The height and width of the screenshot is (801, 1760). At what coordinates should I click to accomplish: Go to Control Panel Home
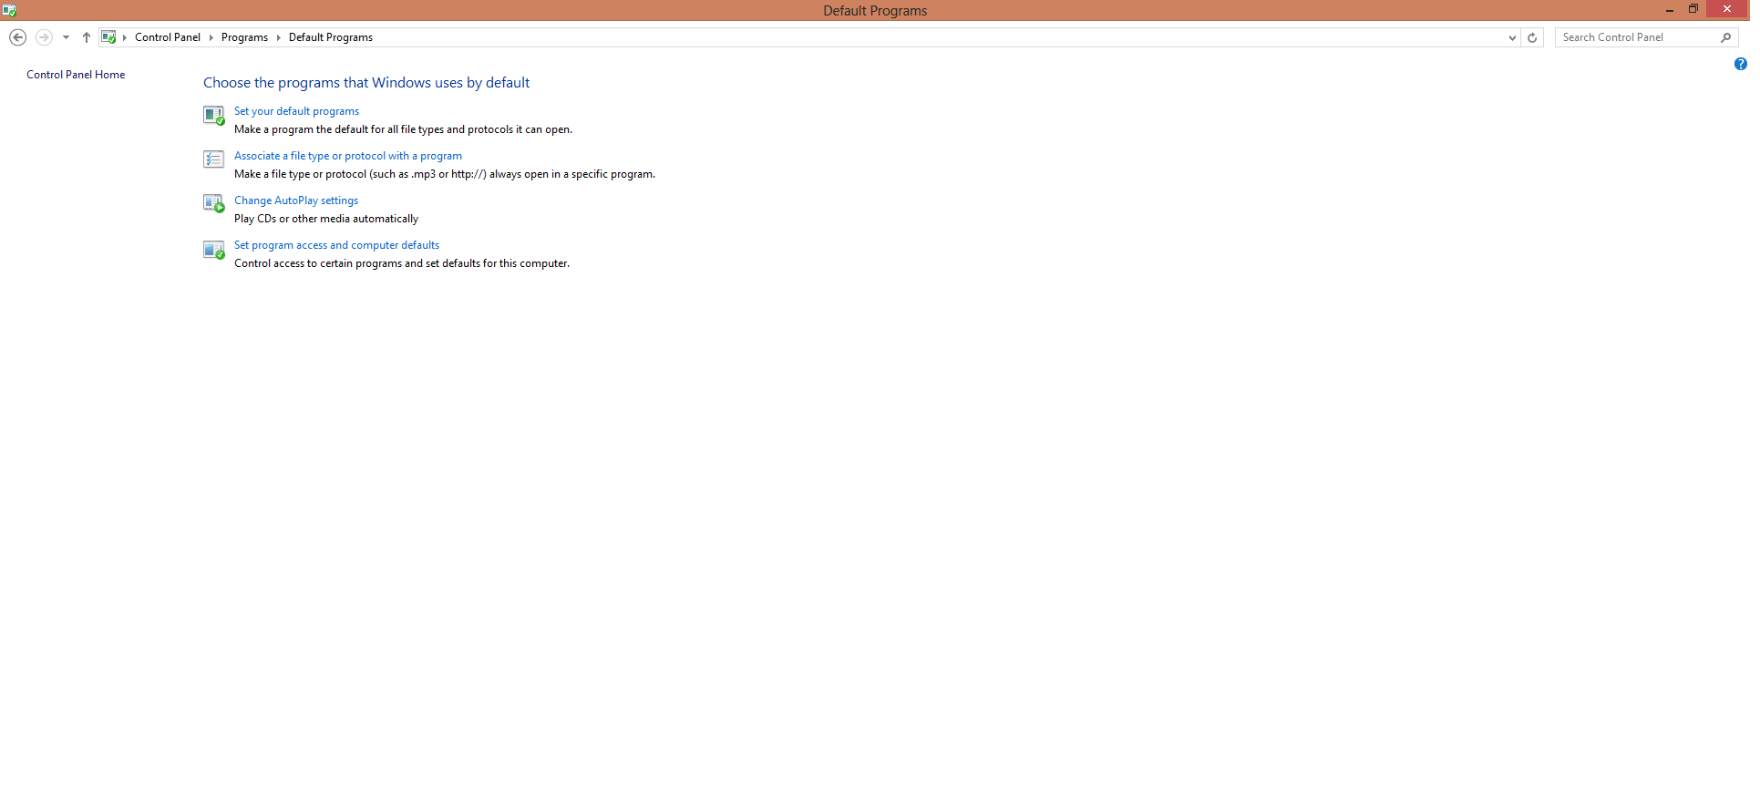tap(76, 75)
